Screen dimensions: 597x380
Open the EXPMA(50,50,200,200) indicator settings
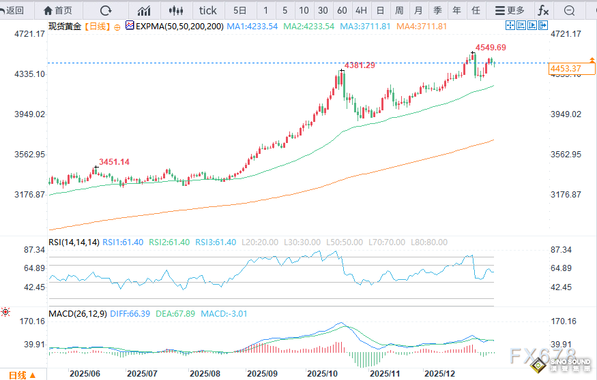click(179, 26)
